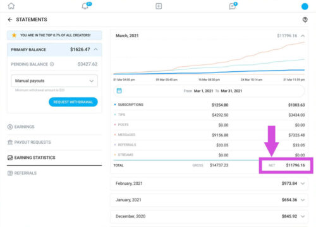Click the net total $11796.16
The width and height of the screenshot is (316, 227).
[295, 165]
